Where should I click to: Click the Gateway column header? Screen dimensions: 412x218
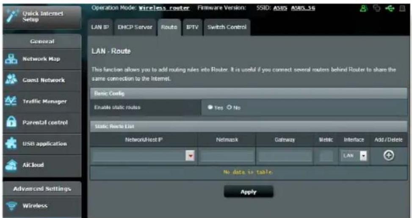[x=285, y=140]
